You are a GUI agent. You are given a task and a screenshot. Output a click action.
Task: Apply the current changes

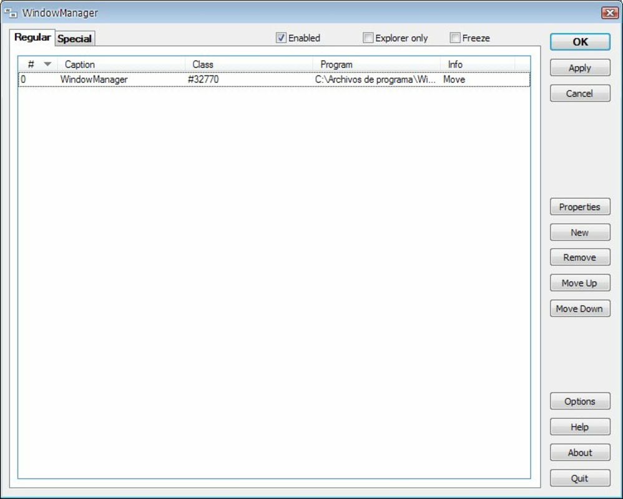point(580,67)
